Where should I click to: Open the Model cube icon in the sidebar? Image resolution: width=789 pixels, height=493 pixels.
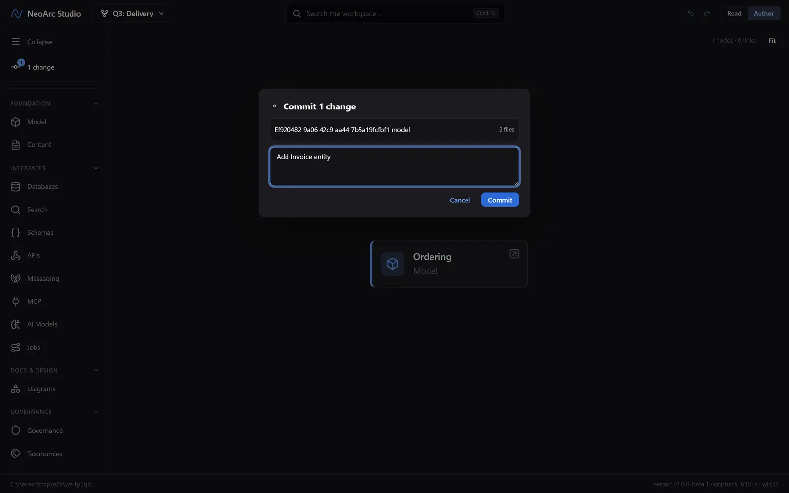[16, 122]
